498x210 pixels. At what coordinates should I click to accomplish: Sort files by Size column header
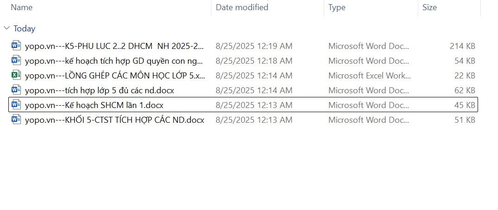coord(429,7)
